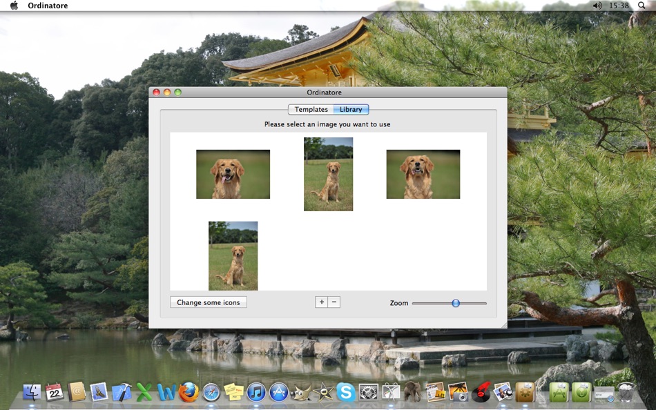
Task: Switch to the Templates tab
Action: (311, 109)
